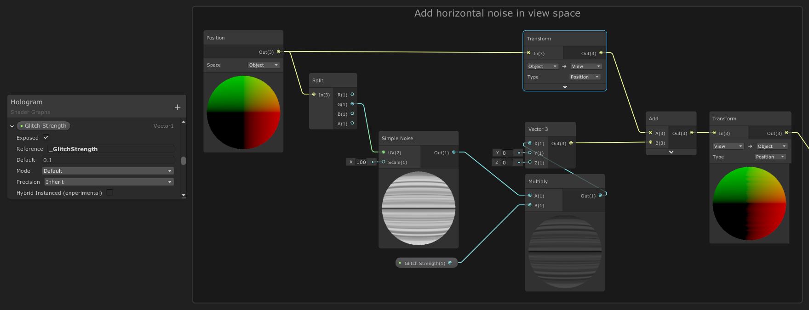Click Split node In(3) port
The width and height of the screenshot is (809, 310).
click(314, 95)
